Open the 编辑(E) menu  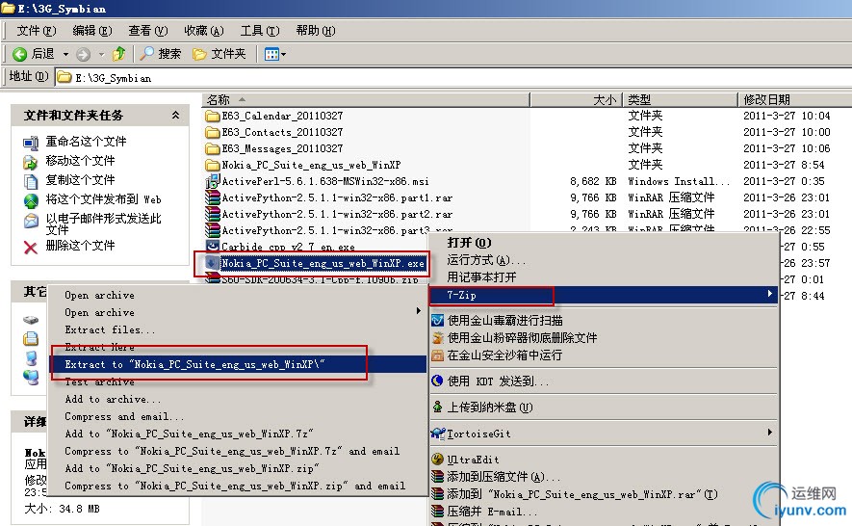pyautogui.click(x=92, y=31)
